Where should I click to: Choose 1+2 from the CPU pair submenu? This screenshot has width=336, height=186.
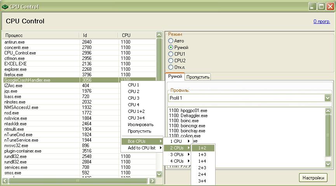[202, 148]
